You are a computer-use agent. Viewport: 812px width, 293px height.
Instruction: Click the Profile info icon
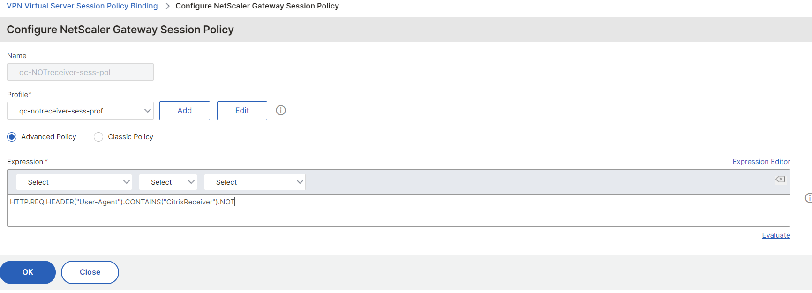click(281, 110)
